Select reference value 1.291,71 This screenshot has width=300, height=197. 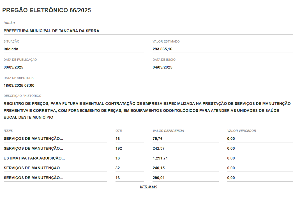[160, 158]
